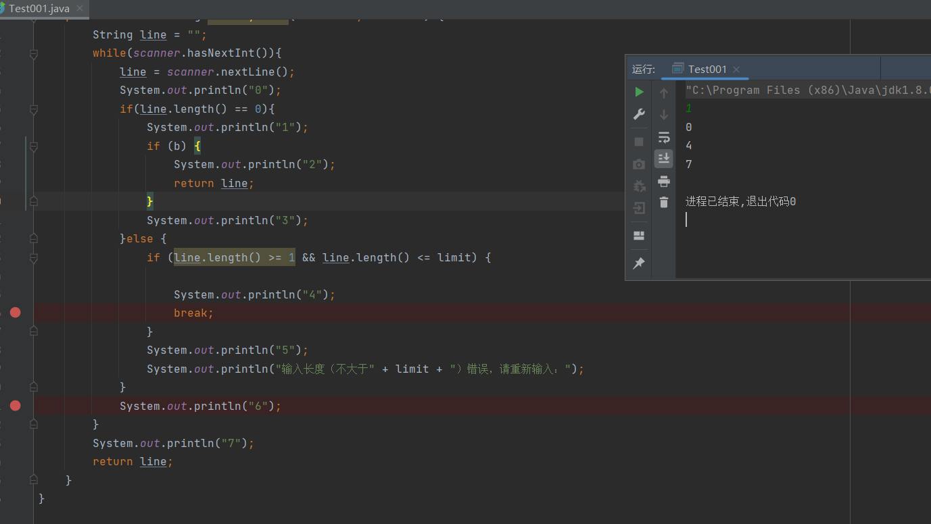Click the 运行: label in Run panel
The image size is (931, 524).
644,69
